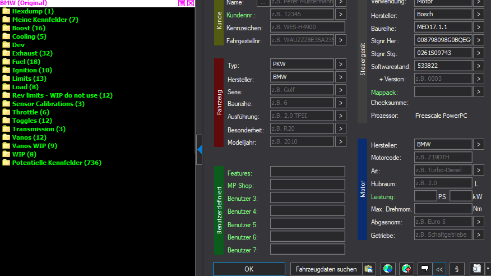The image size is (491, 276).
Task: Click the clipboard icon beside Fahrzeugdaten suchen
Action: click(368, 269)
